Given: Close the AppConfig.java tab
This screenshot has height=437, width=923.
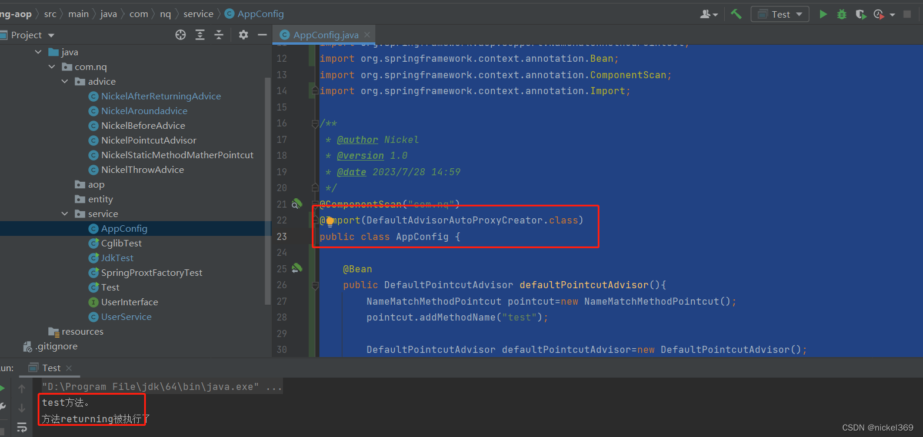Looking at the screenshot, I should [x=367, y=35].
